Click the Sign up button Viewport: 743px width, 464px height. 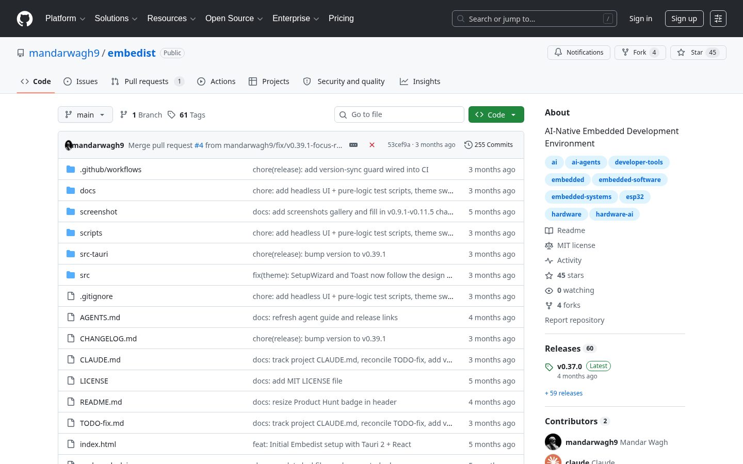[x=684, y=19]
